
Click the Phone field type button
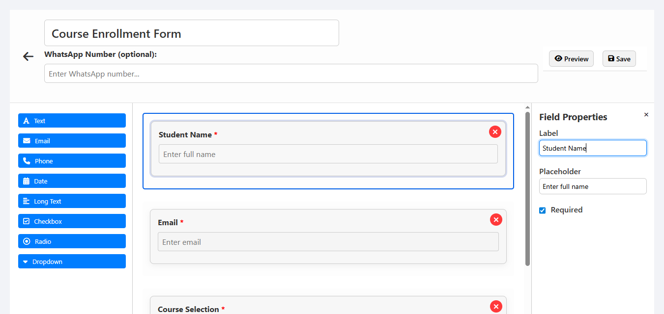click(x=72, y=160)
